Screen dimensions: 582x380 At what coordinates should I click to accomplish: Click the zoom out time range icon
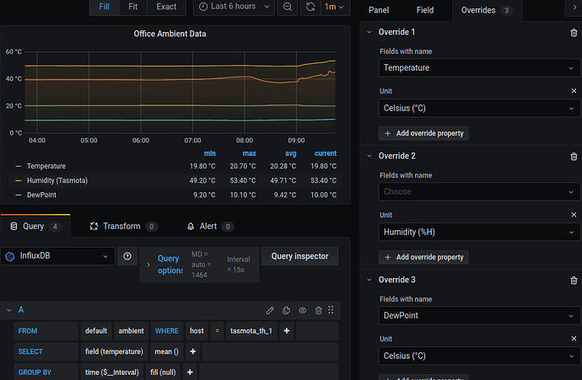[288, 7]
